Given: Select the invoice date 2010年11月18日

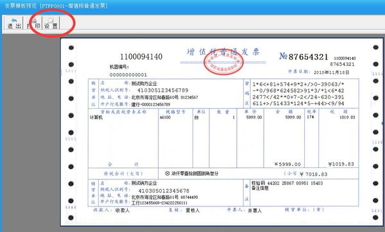Looking at the screenshot, I should click(x=332, y=72).
